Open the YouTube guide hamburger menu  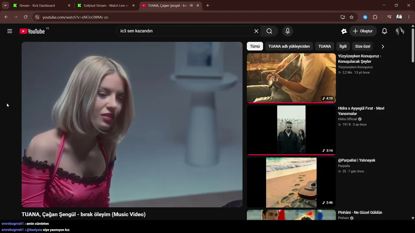pos(10,31)
